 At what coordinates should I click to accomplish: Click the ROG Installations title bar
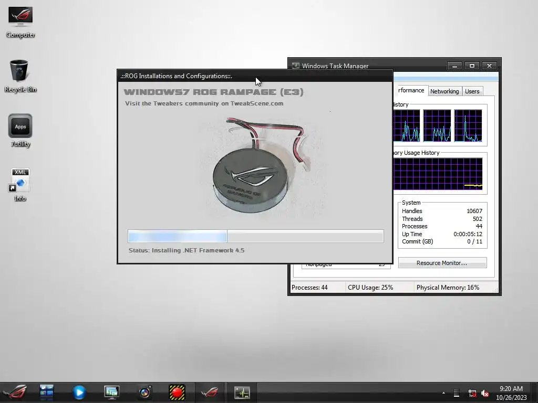tap(255, 76)
